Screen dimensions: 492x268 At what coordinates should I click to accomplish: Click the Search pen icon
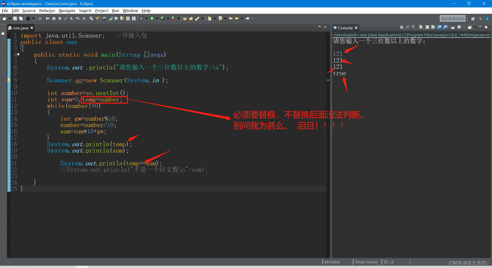(x=197, y=18)
